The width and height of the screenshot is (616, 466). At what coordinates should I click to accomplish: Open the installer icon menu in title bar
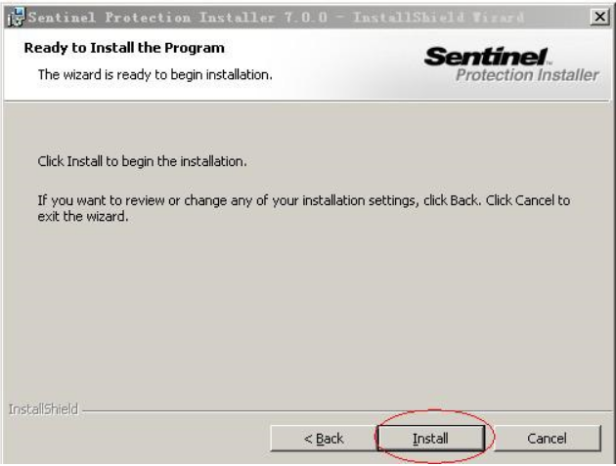[x=16, y=18]
